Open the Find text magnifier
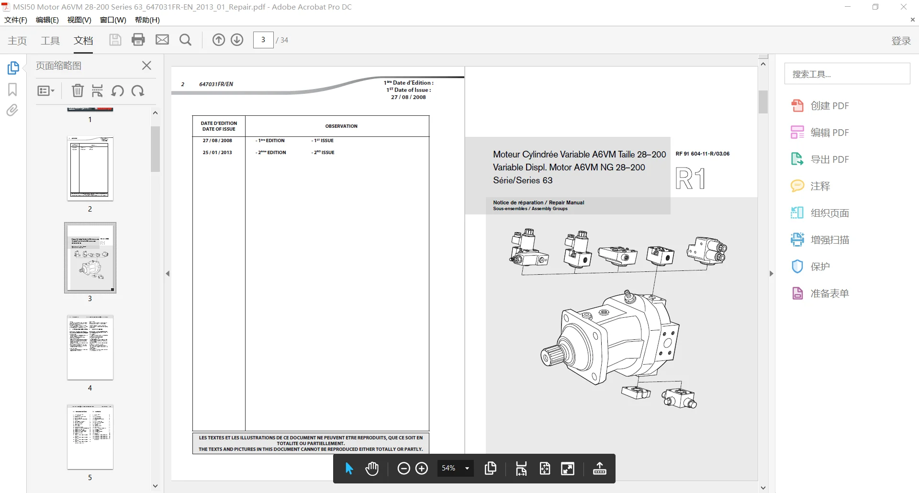The image size is (919, 493). 186,40
